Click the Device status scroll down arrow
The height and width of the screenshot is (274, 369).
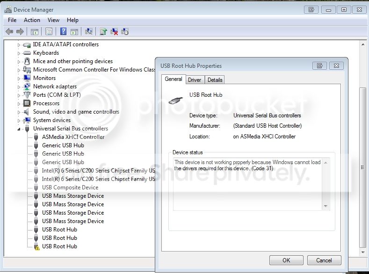(326, 206)
